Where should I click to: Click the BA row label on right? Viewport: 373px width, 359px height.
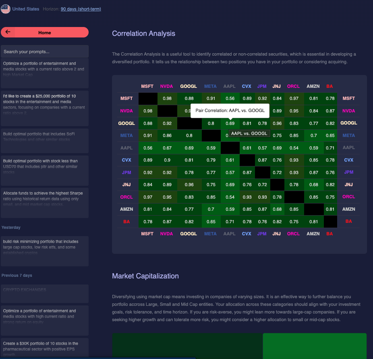(349, 221)
